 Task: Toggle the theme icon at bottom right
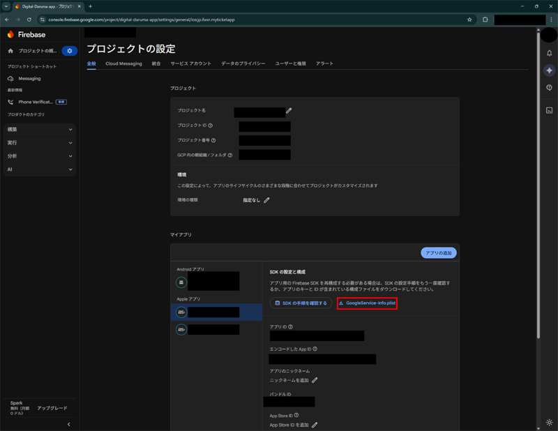(x=549, y=423)
